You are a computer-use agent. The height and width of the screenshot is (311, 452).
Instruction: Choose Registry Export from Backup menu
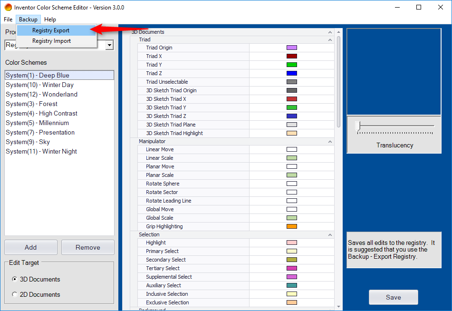[56, 30]
